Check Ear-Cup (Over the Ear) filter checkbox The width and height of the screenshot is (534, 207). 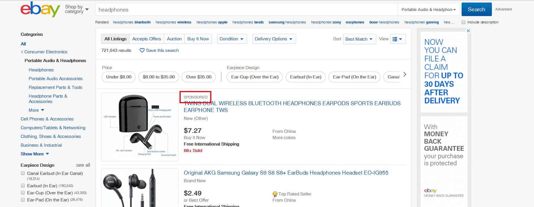click(x=23, y=193)
